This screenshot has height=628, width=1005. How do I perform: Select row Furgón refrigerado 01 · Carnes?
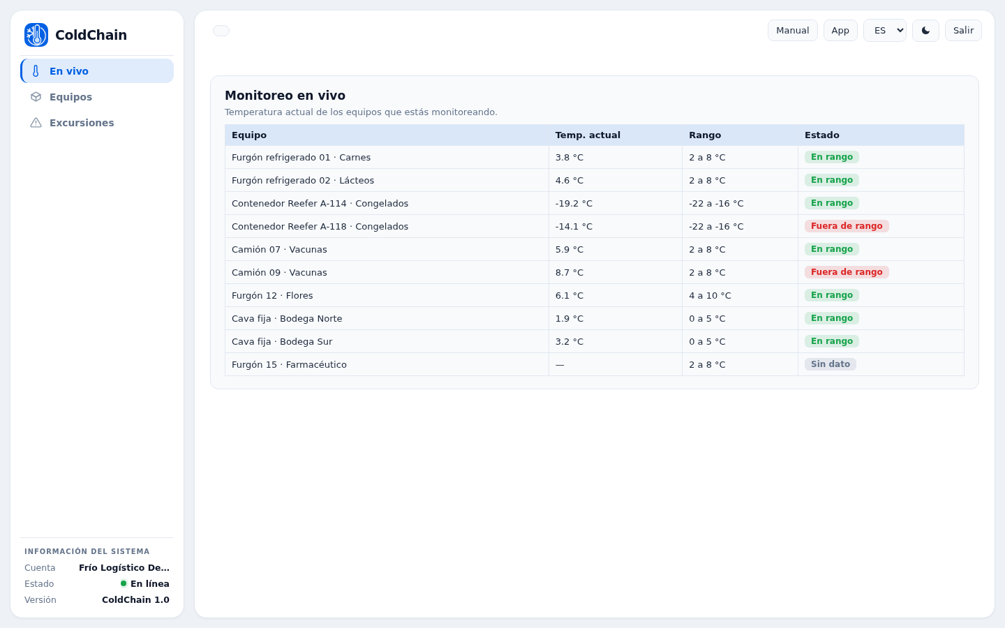coord(595,158)
